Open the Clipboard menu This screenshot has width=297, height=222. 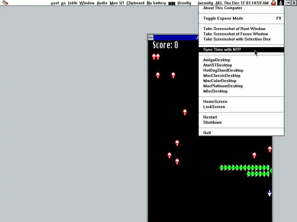pos(135,3)
